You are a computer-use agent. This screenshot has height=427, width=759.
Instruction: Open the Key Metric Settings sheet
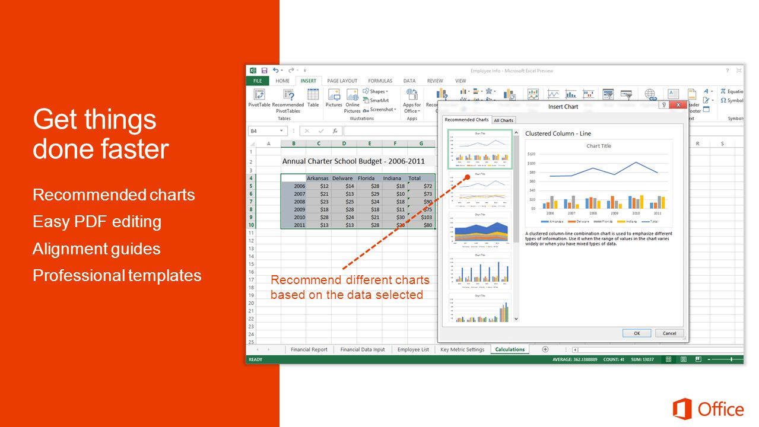(x=462, y=349)
